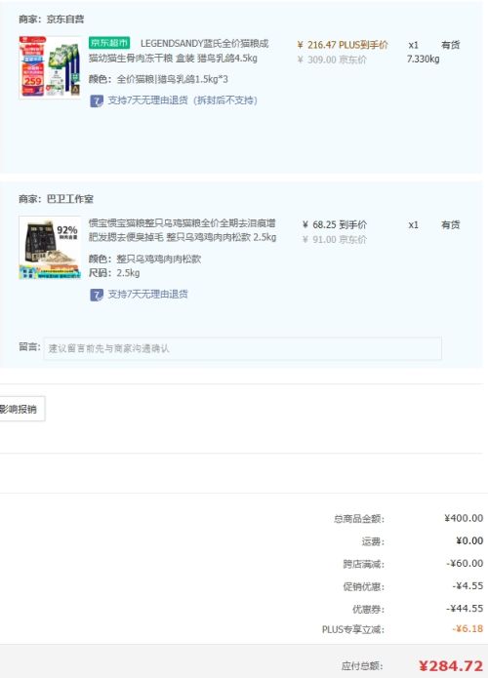Click the 7-day return icon for LEGENDSANDY cat food
Image resolution: width=488 pixels, height=678 pixels.
tap(97, 100)
